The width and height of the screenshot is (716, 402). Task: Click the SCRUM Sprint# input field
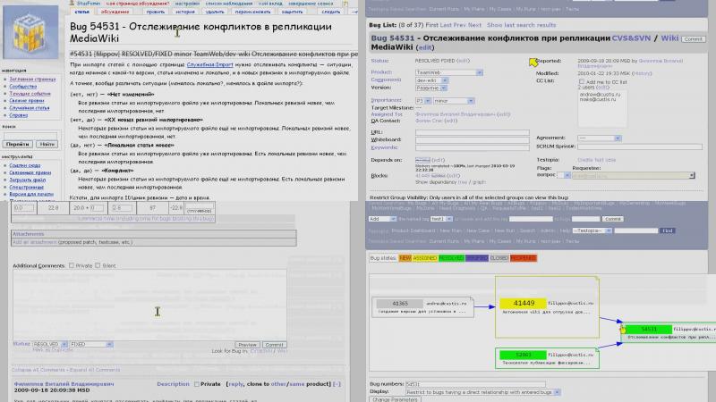pos(640,147)
